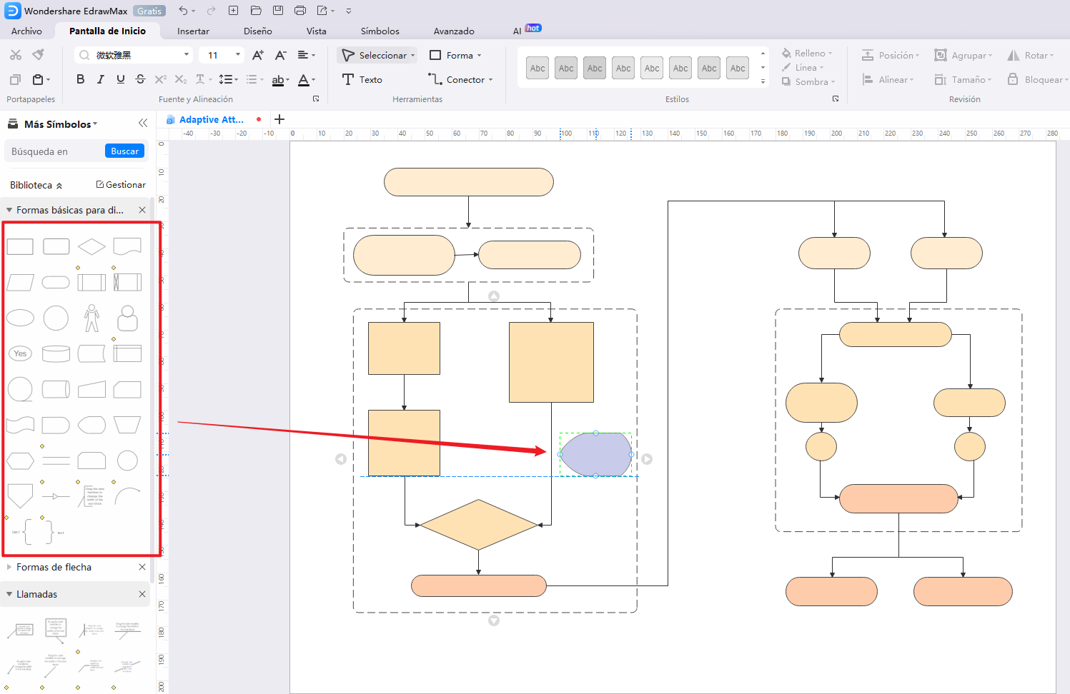Apply italic formatting to text
Image resolution: width=1070 pixels, height=694 pixels.
pos(100,79)
